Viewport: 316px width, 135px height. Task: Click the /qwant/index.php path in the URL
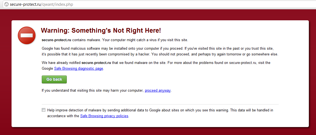pyautogui.click(x=57, y=4)
